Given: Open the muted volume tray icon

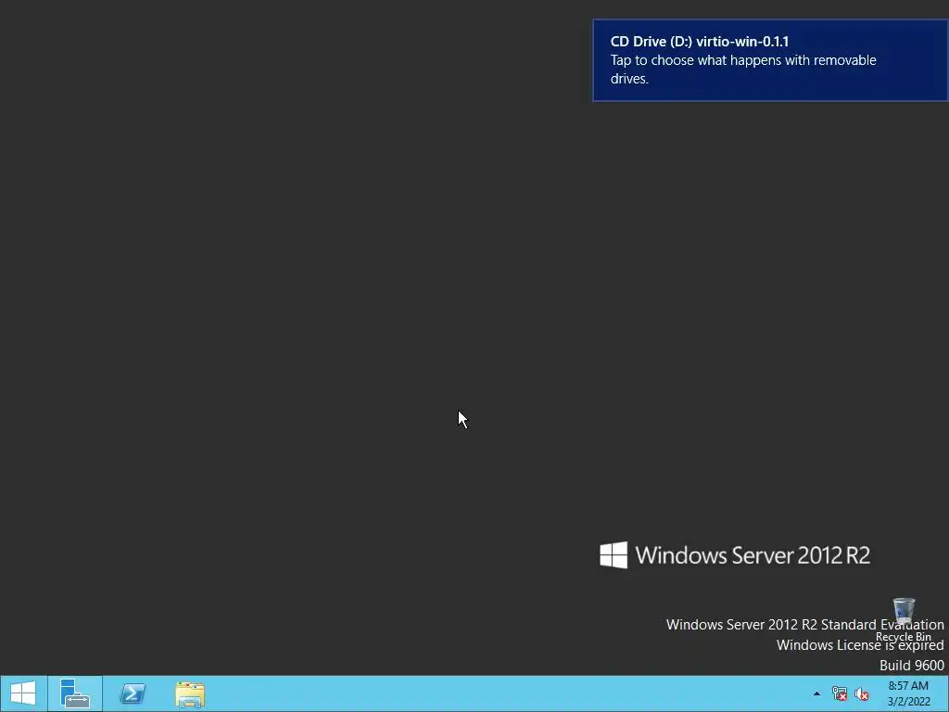Looking at the screenshot, I should (862, 693).
